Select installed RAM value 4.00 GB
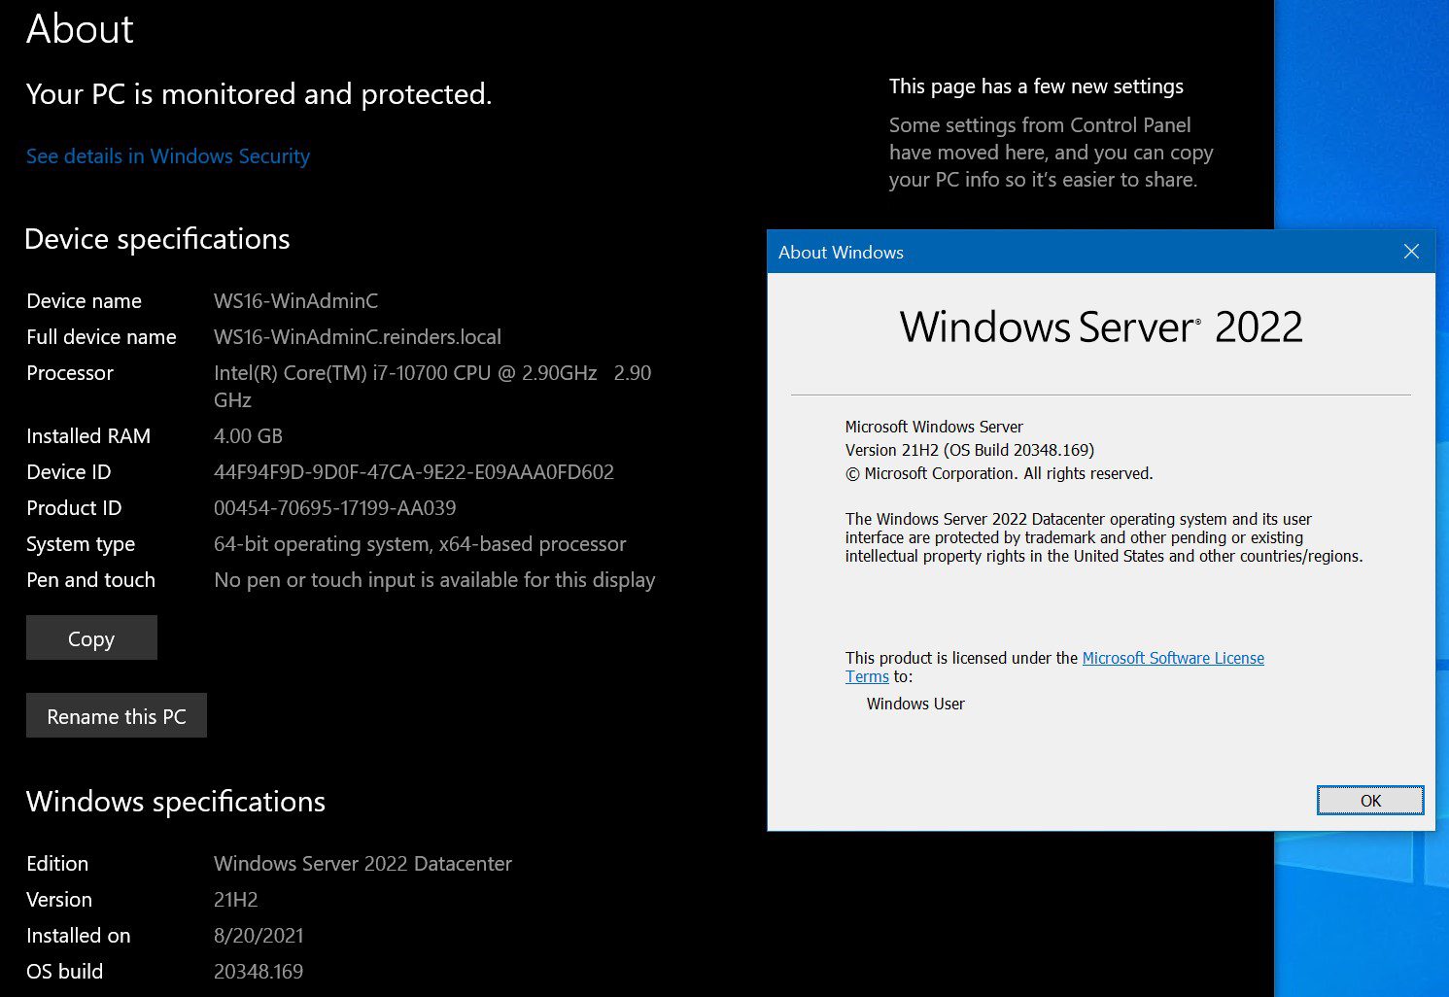 click(249, 436)
